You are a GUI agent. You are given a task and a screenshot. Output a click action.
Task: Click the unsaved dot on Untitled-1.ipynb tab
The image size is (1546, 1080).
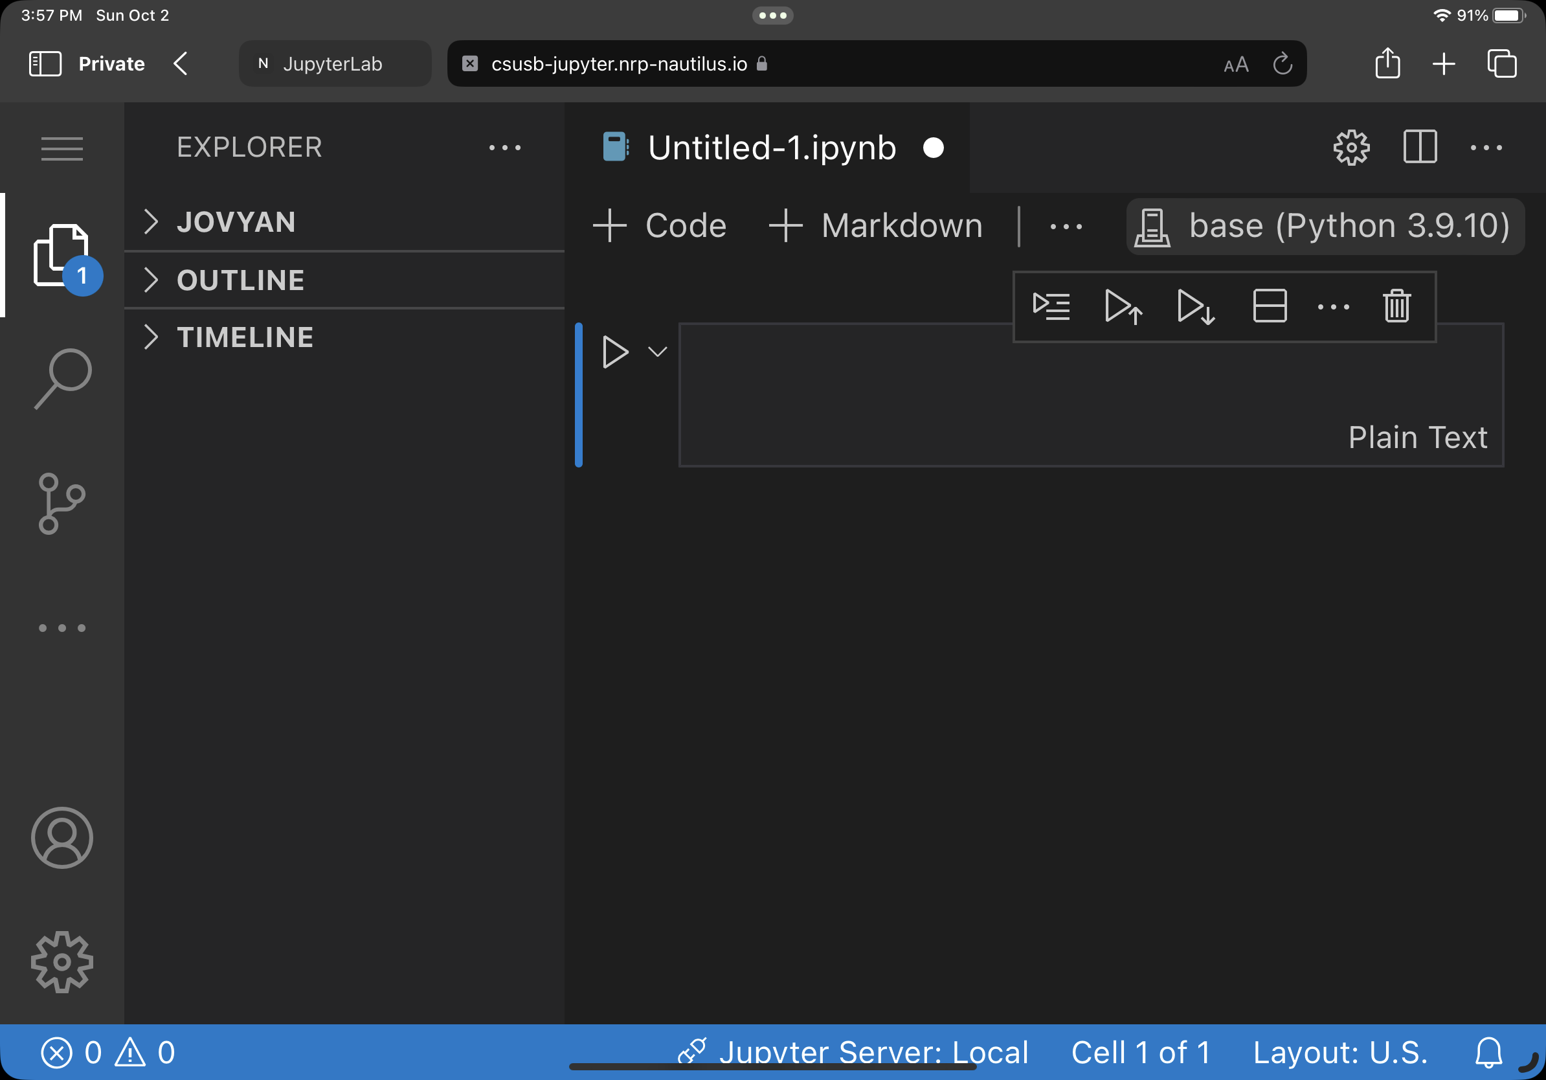[x=934, y=148]
